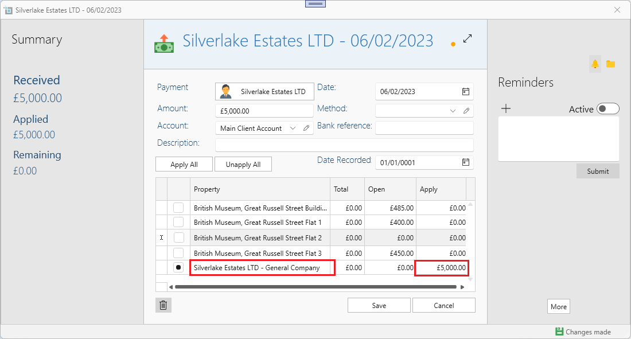Click the table scroll-left arrow
This screenshot has width=631, height=339.
coord(171,287)
